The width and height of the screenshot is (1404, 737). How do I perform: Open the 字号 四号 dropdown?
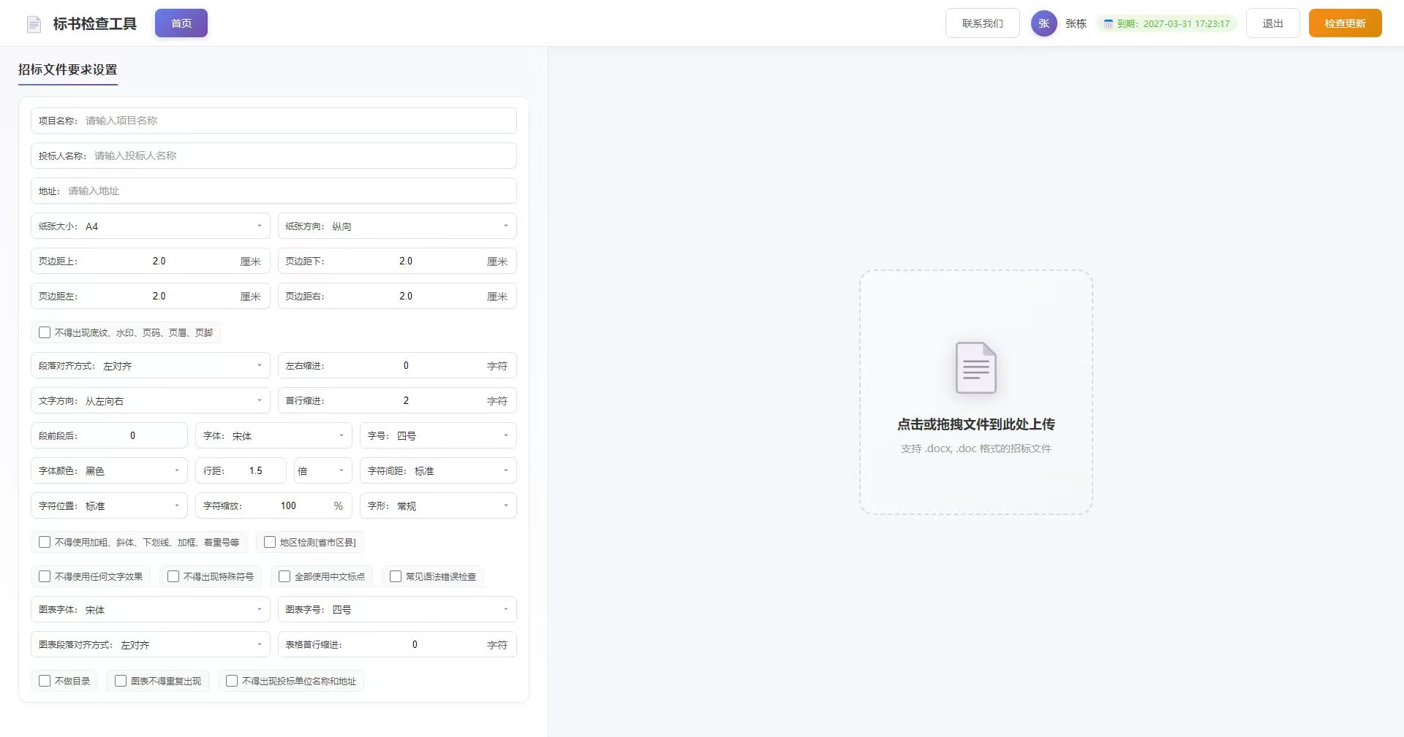click(x=438, y=435)
